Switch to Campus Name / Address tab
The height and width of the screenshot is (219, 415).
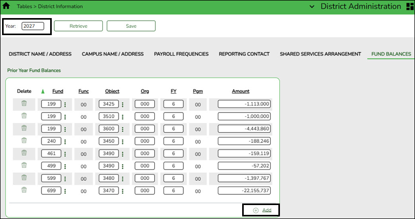pos(113,54)
